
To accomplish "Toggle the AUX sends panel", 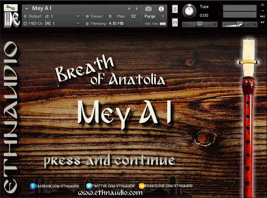I will 262,16.
